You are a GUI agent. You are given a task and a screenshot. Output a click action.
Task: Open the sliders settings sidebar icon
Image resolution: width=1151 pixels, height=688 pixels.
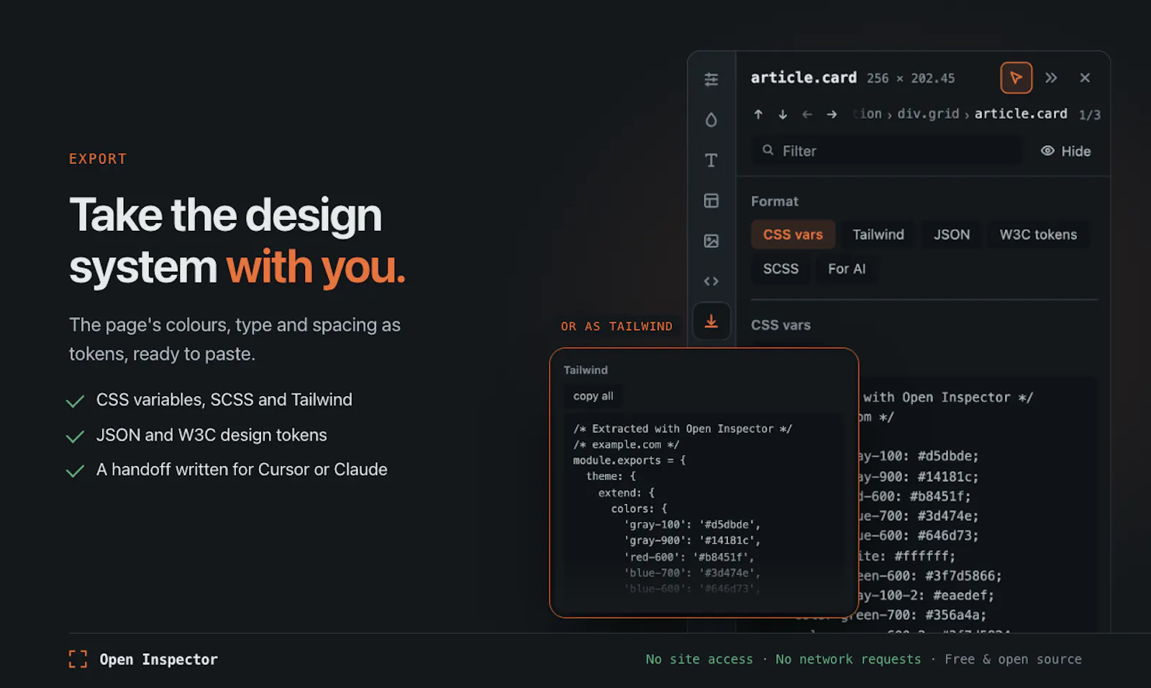click(711, 79)
